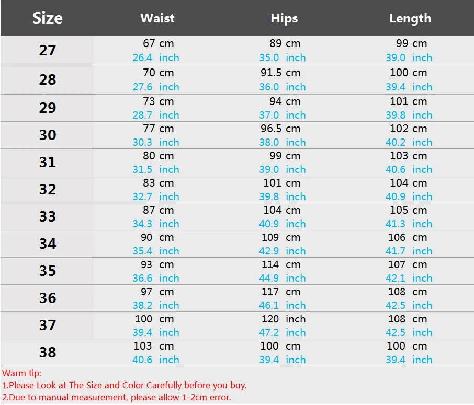474x405 pixels.
Task: Click the size and color tip text
Action: 125,385
